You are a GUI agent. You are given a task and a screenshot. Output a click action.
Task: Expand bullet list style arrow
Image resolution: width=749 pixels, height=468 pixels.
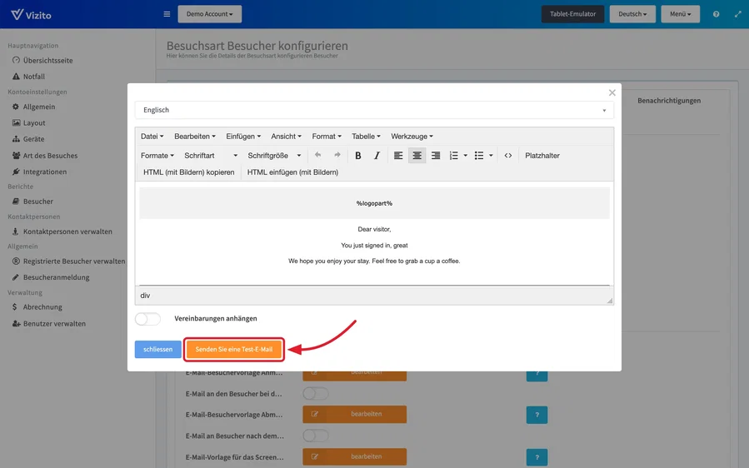[x=491, y=155]
